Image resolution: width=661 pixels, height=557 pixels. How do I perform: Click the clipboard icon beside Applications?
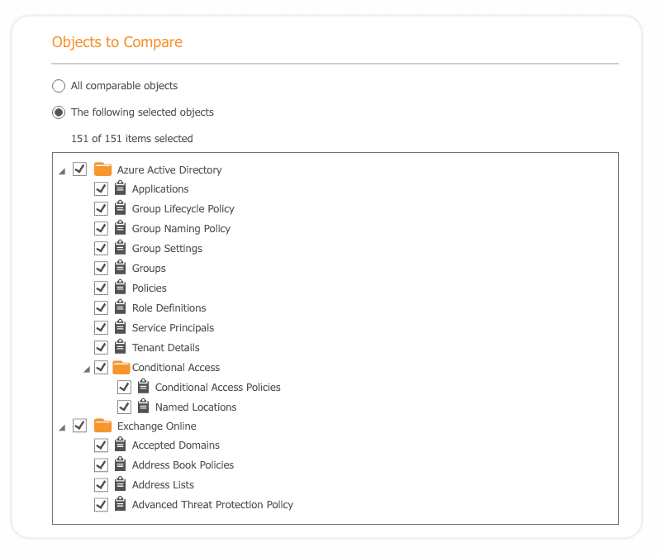pyautogui.click(x=120, y=188)
